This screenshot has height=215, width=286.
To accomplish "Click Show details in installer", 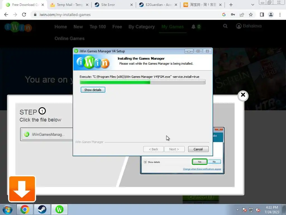I will tap(93, 90).
